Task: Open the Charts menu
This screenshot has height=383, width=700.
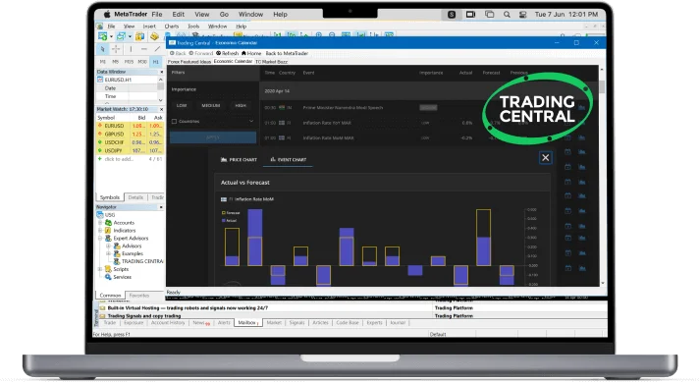Action: click(172, 27)
